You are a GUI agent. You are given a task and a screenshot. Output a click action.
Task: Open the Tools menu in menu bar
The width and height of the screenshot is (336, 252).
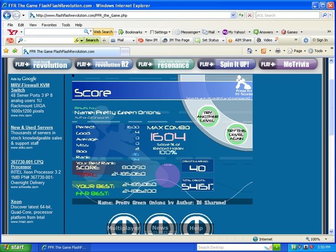click(x=66, y=25)
